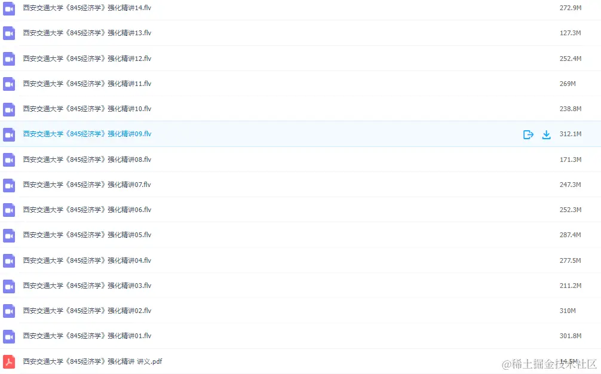601x374 pixels.
Task: Click the video icon for 强化精讲14.flv
Action: (x=9, y=8)
